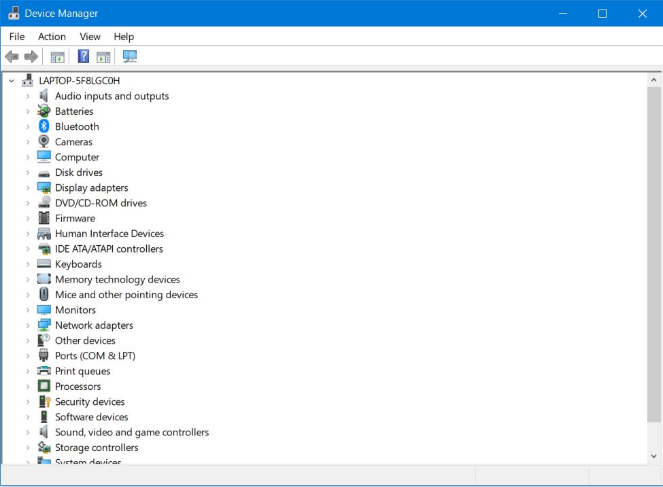Select the Software devices label
This screenshot has height=487, width=663.
click(x=91, y=417)
